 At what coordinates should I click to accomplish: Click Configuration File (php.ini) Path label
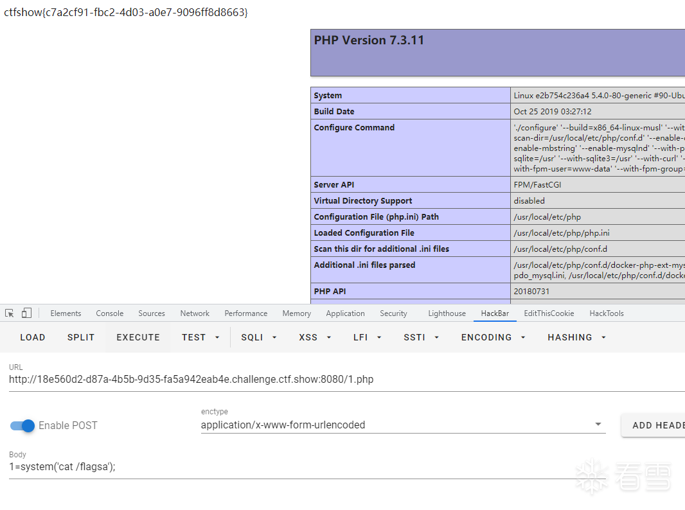(x=376, y=217)
